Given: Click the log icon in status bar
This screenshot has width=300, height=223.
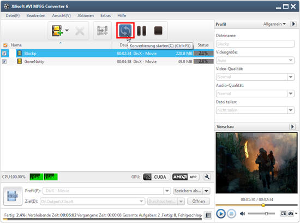Looking at the screenshot, I should point(208,215).
